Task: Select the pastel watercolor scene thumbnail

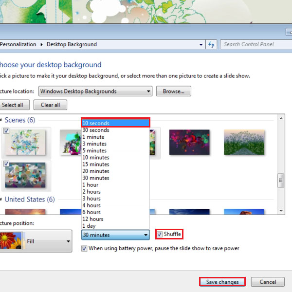Action: pos(25,142)
